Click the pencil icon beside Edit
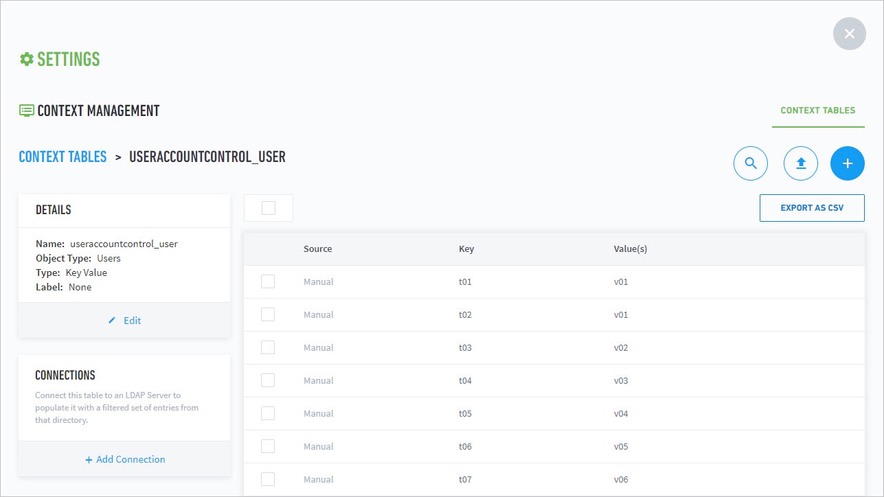884x497 pixels. pyautogui.click(x=113, y=321)
